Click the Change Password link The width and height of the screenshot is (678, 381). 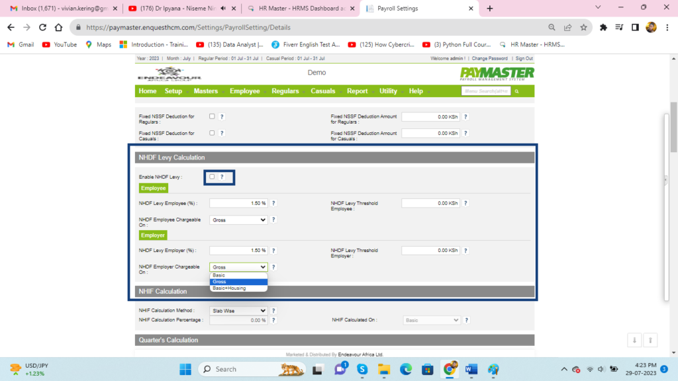tap(490, 59)
